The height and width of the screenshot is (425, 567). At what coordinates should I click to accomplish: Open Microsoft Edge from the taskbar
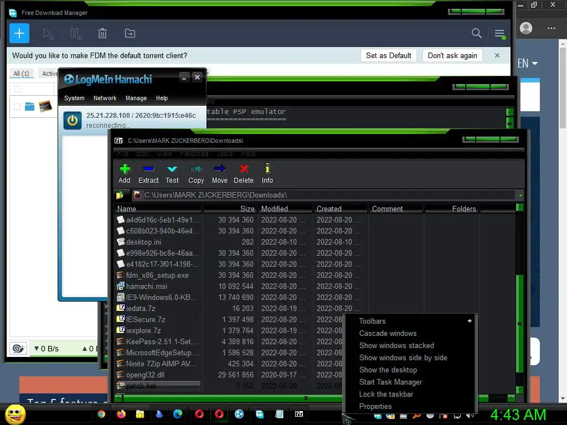(x=178, y=414)
